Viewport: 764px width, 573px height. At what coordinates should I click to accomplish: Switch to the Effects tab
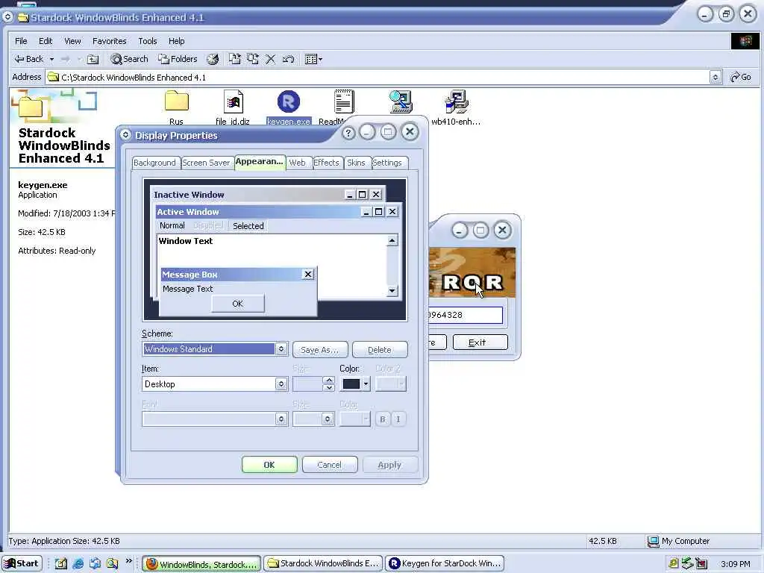326,163
